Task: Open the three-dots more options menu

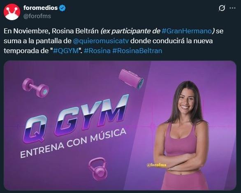Action: pyautogui.click(x=232, y=8)
